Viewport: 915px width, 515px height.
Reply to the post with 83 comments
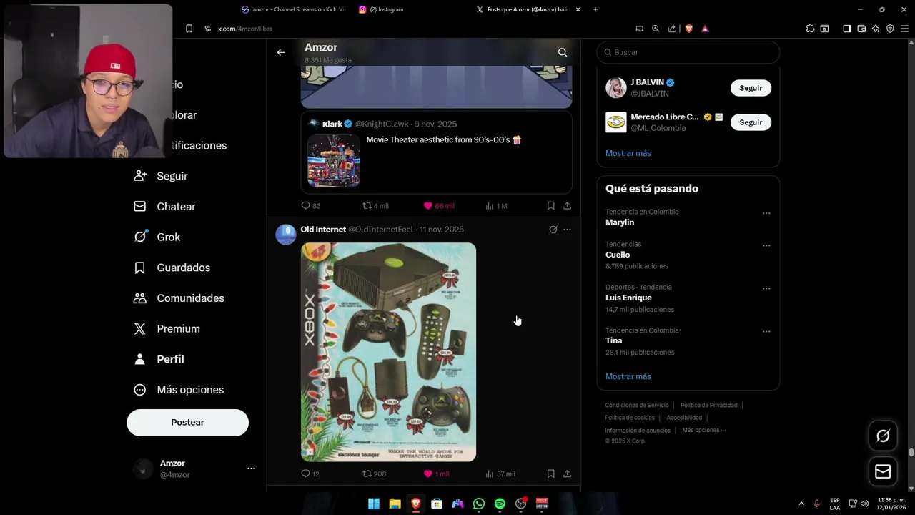[x=310, y=205]
